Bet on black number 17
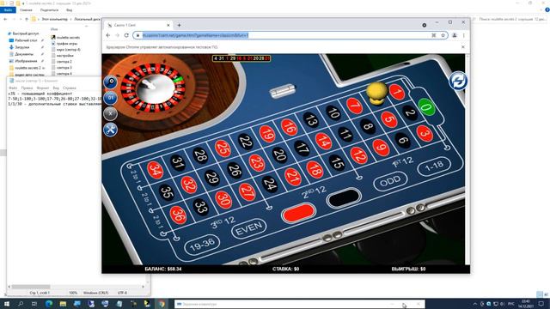 [302, 148]
